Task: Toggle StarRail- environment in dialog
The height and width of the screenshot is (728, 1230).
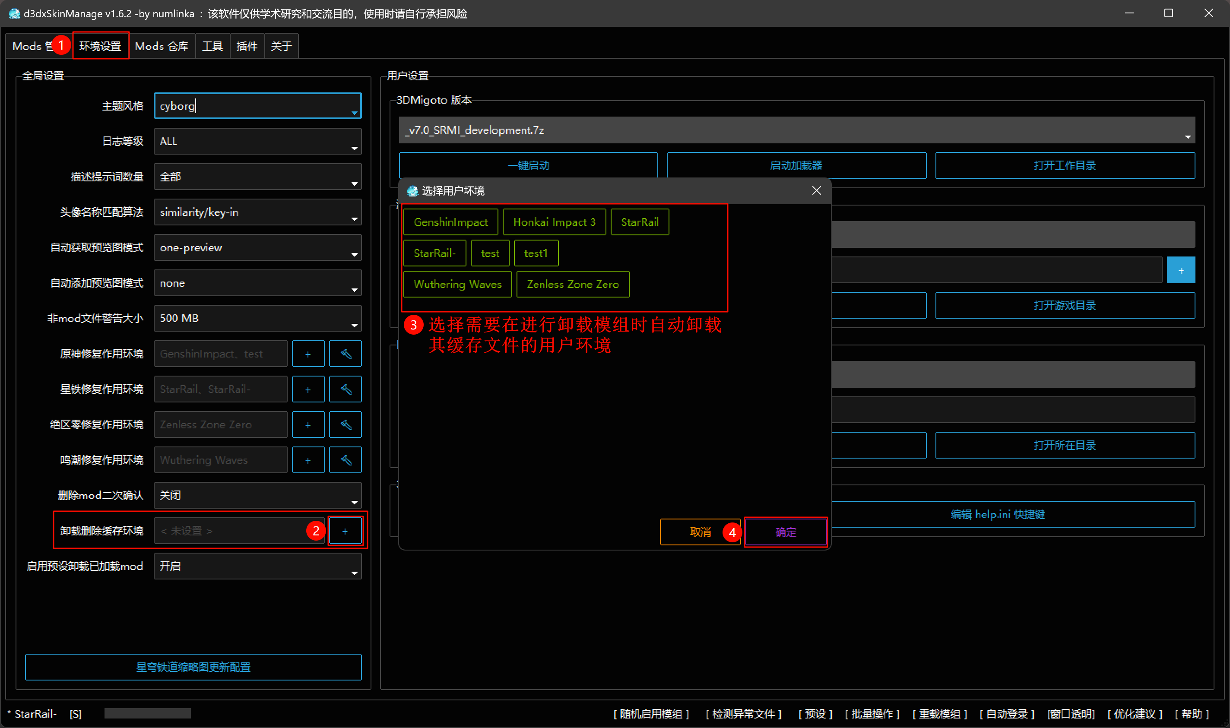Action: 434,253
